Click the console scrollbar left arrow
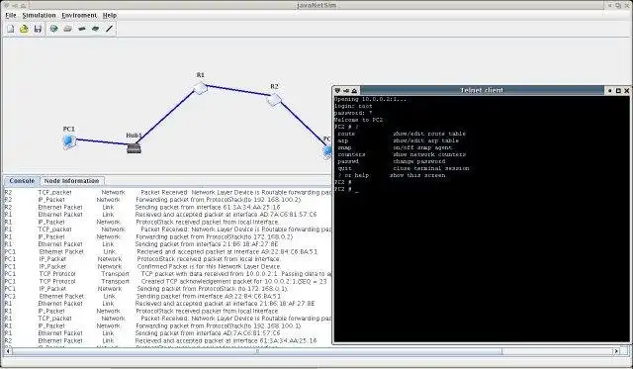This screenshot has width=633, height=369. tap(8, 351)
